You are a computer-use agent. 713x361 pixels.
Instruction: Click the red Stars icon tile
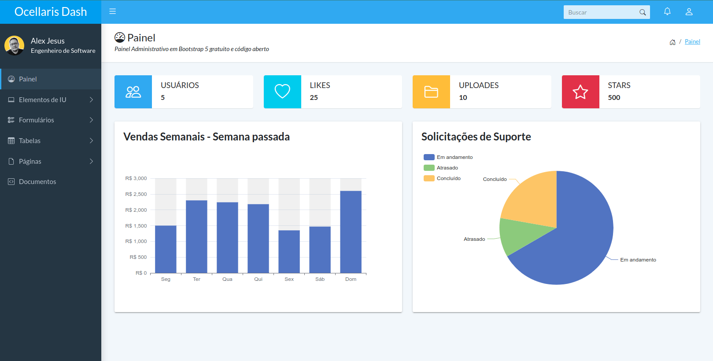(580, 92)
